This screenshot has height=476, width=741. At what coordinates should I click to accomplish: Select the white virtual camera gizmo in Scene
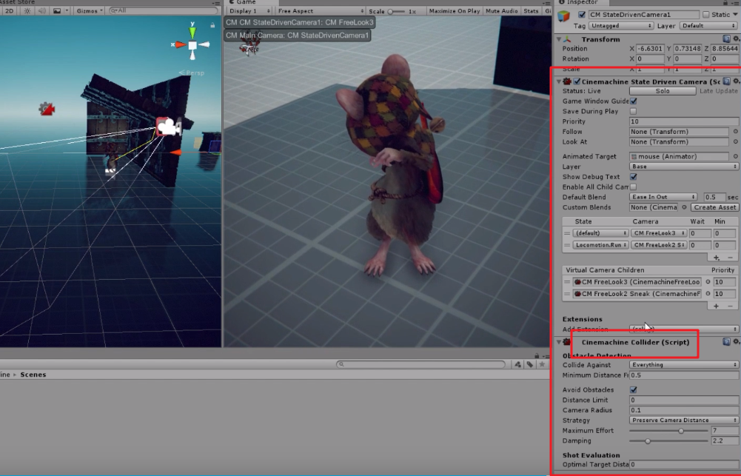point(168,127)
